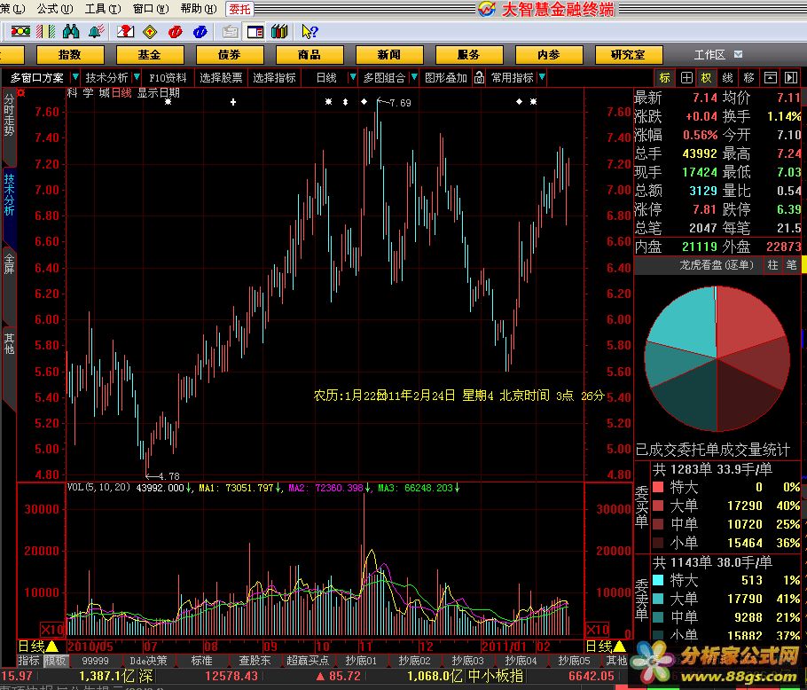The width and height of the screenshot is (807, 690).
Task: Click the 选择指标 toolbar item
Action: (274, 78)
